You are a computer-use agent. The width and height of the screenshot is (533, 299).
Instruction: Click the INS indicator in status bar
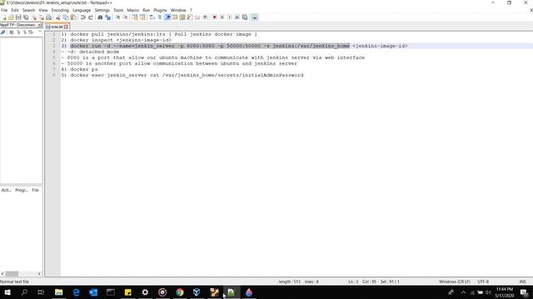pos(522,282)
